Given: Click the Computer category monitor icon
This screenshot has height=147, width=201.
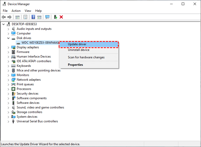Looking at the screenshot, I should click(13, 33).
